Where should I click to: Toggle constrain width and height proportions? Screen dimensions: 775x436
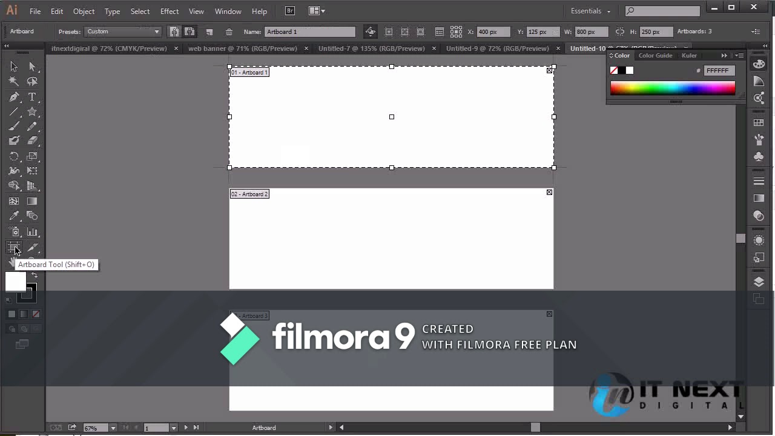[619, 31]
